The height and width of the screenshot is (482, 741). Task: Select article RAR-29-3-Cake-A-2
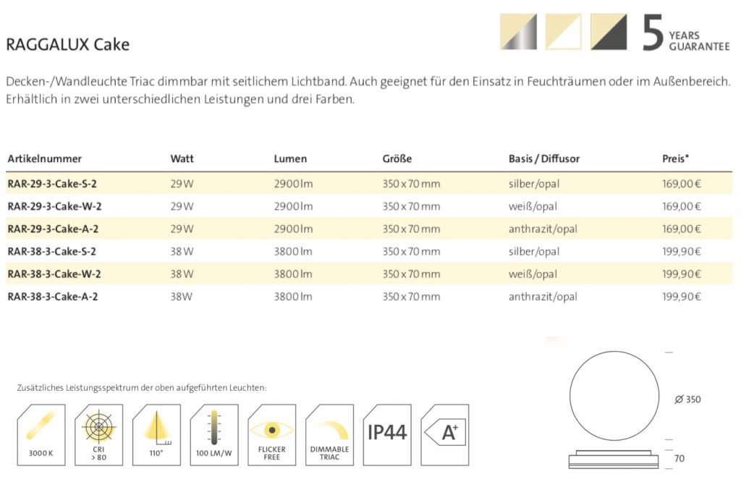click(53, 229)
